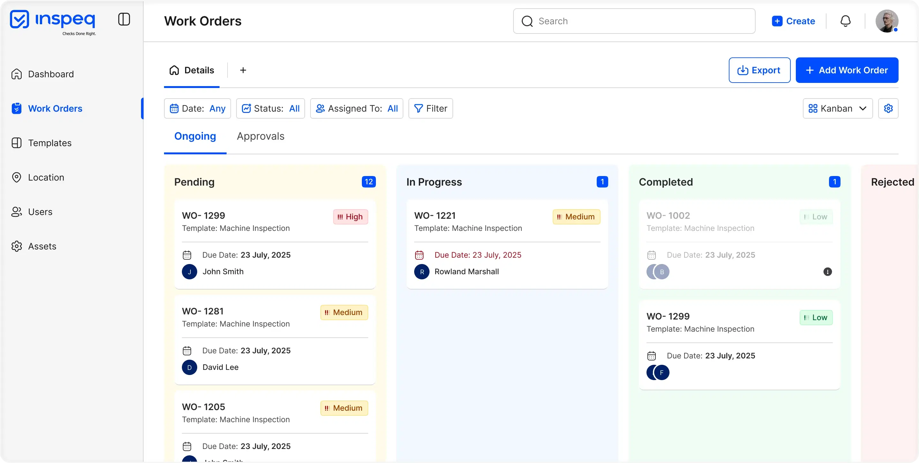The height and width of the screenshot is (463, 919).
Task: Add a new tab with plus icon
Action: (x=243, y=70)
